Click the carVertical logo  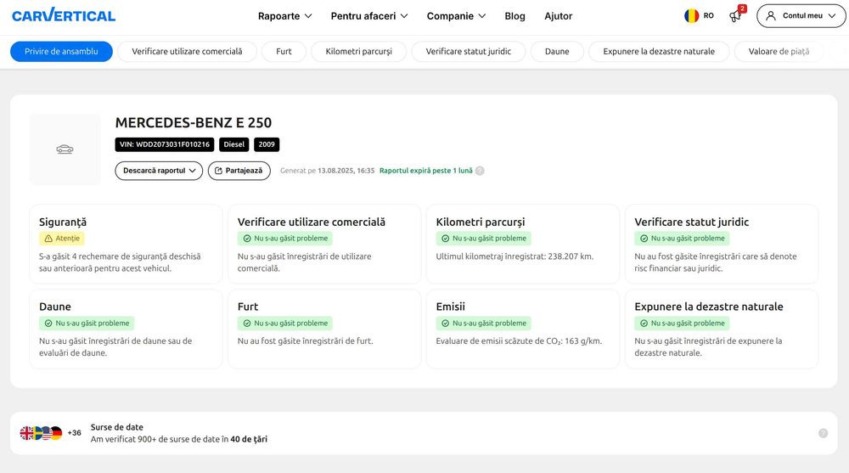coord(63,15)
